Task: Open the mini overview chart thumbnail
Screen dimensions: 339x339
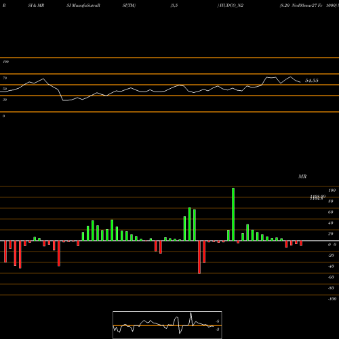Action: pyautogui.click(x=167, y=325)
